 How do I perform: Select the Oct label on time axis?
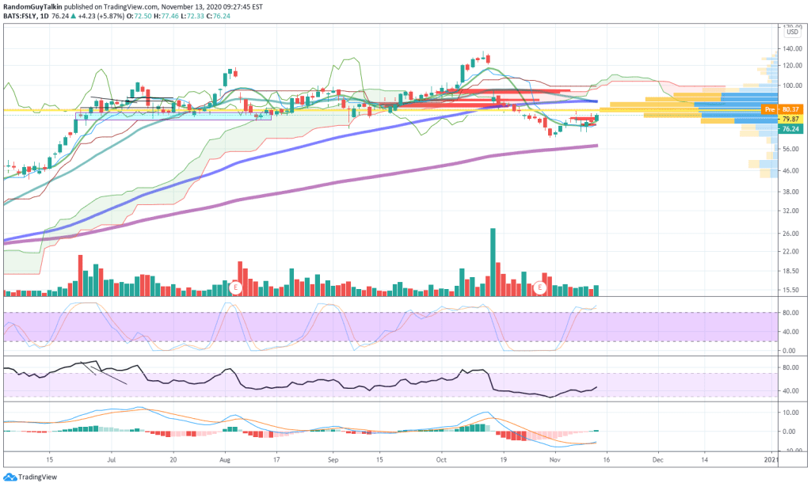442,459
